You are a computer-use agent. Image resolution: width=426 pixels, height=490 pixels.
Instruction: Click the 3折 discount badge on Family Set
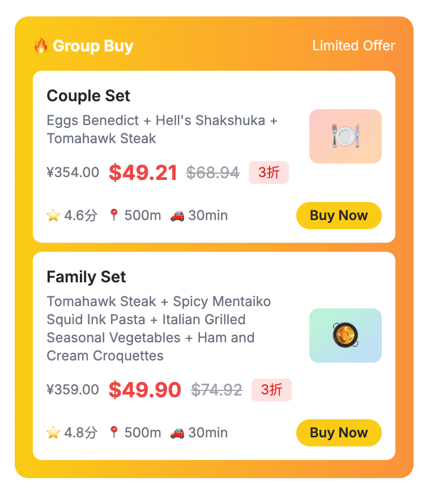(x=271, y=390)
